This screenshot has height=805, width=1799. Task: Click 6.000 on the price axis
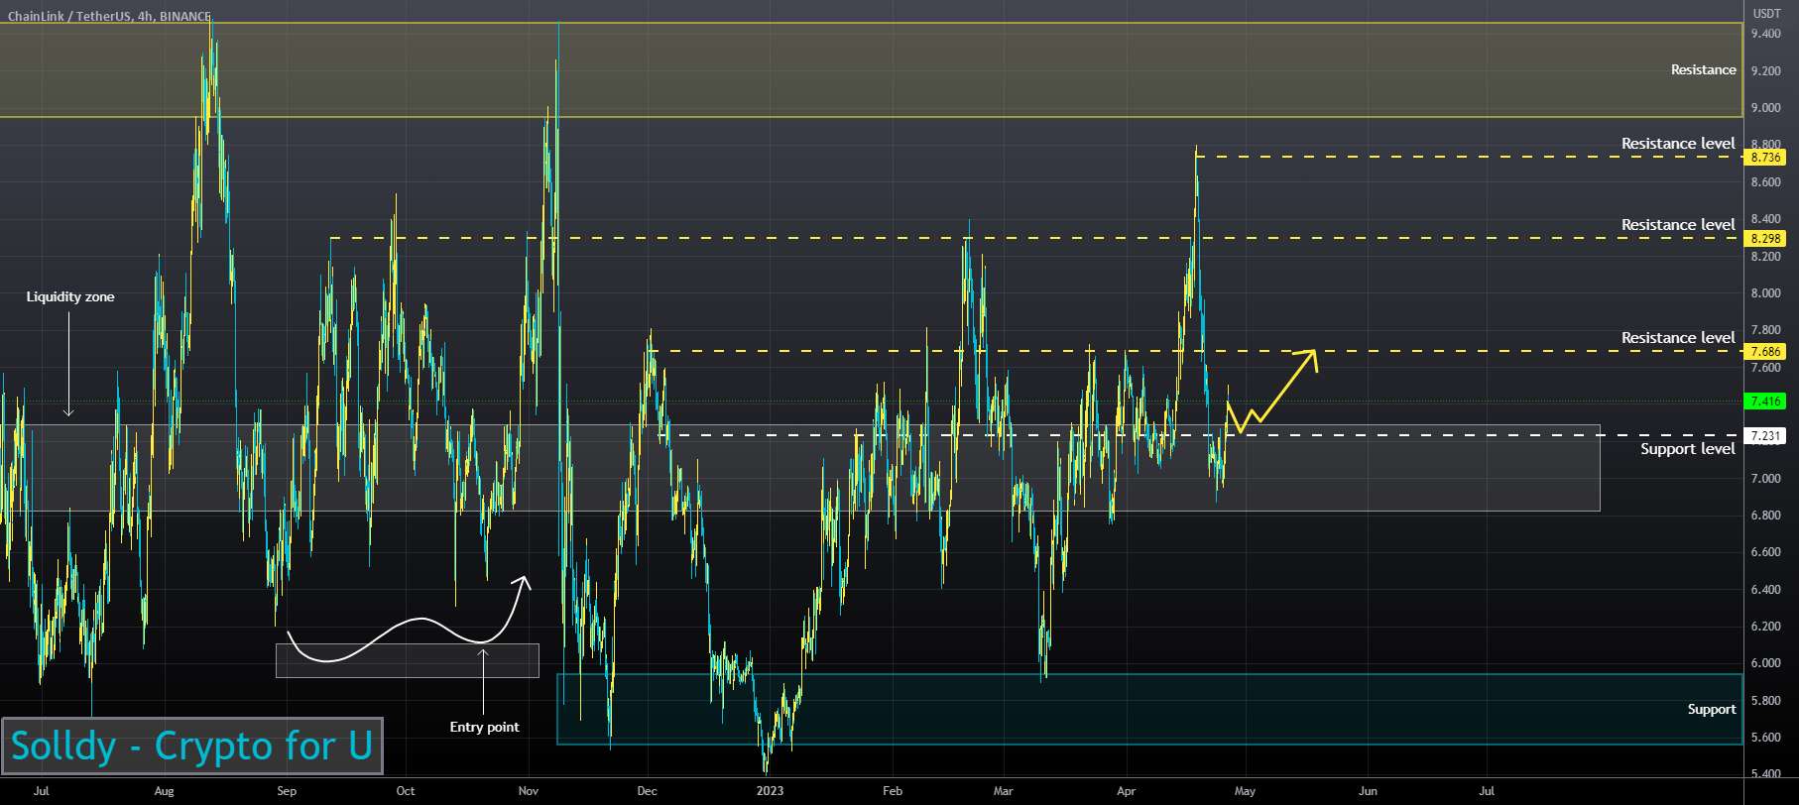coord(1765,663)
